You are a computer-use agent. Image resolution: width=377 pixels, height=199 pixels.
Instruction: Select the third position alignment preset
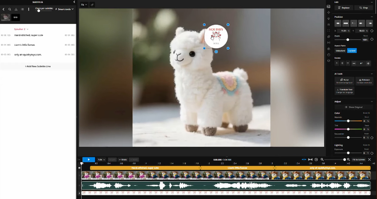(354, 23)
